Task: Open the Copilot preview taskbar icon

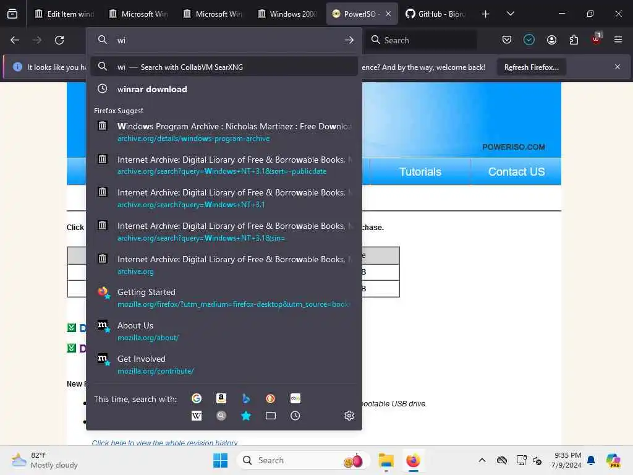Action: [613, 460]
